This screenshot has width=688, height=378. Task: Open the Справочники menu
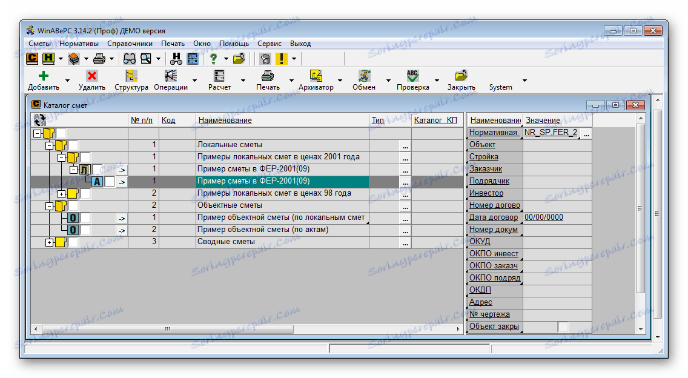click(x=130, y=44)
